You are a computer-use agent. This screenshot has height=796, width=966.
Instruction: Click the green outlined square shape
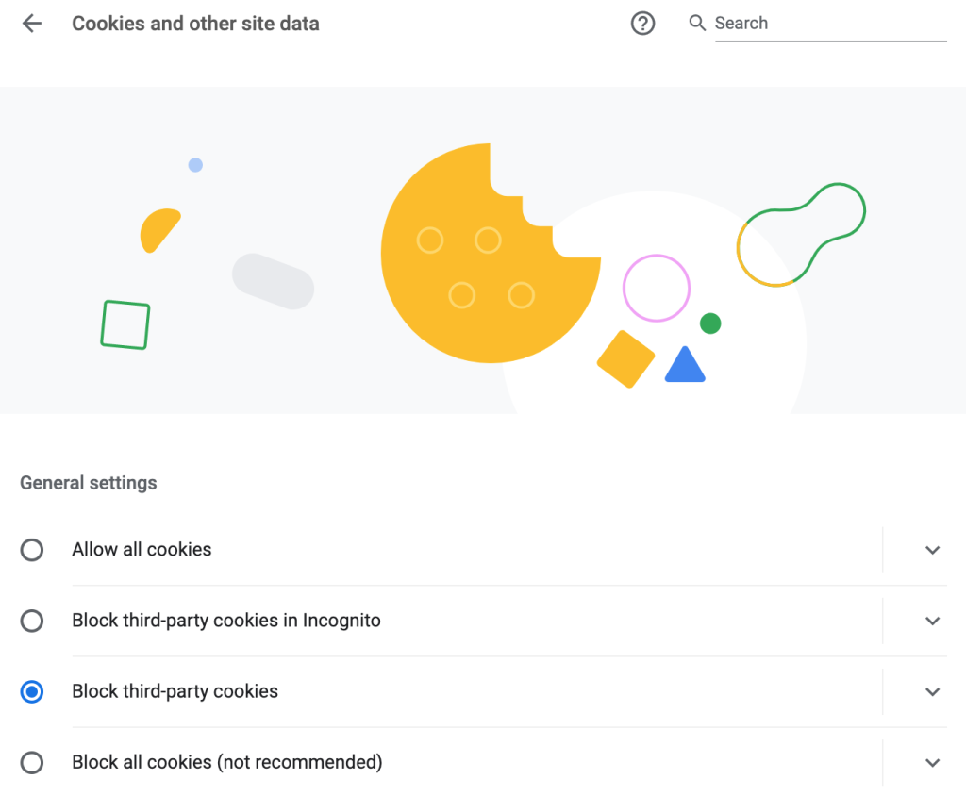point(125,324)
